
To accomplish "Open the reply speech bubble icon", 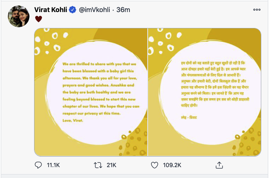I will point(38,165).
